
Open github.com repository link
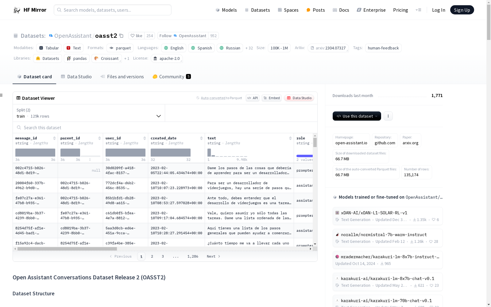click(385, 140)
